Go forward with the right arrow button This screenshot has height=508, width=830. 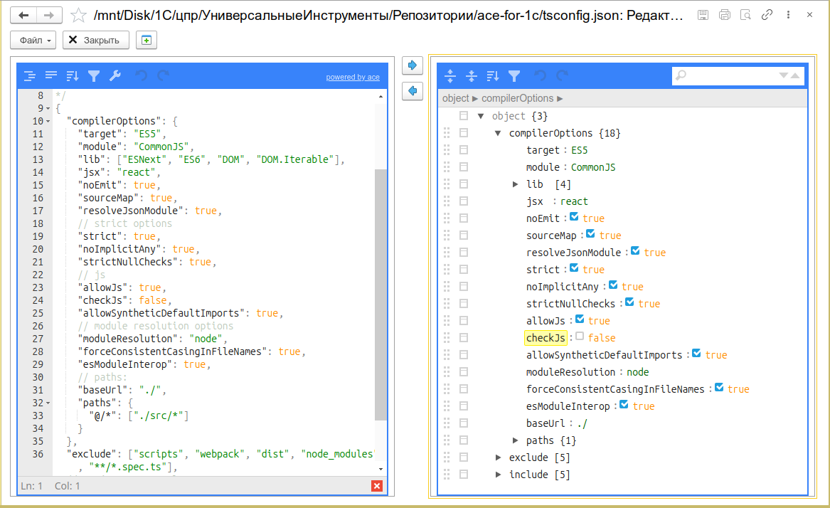tap(48, 15)
